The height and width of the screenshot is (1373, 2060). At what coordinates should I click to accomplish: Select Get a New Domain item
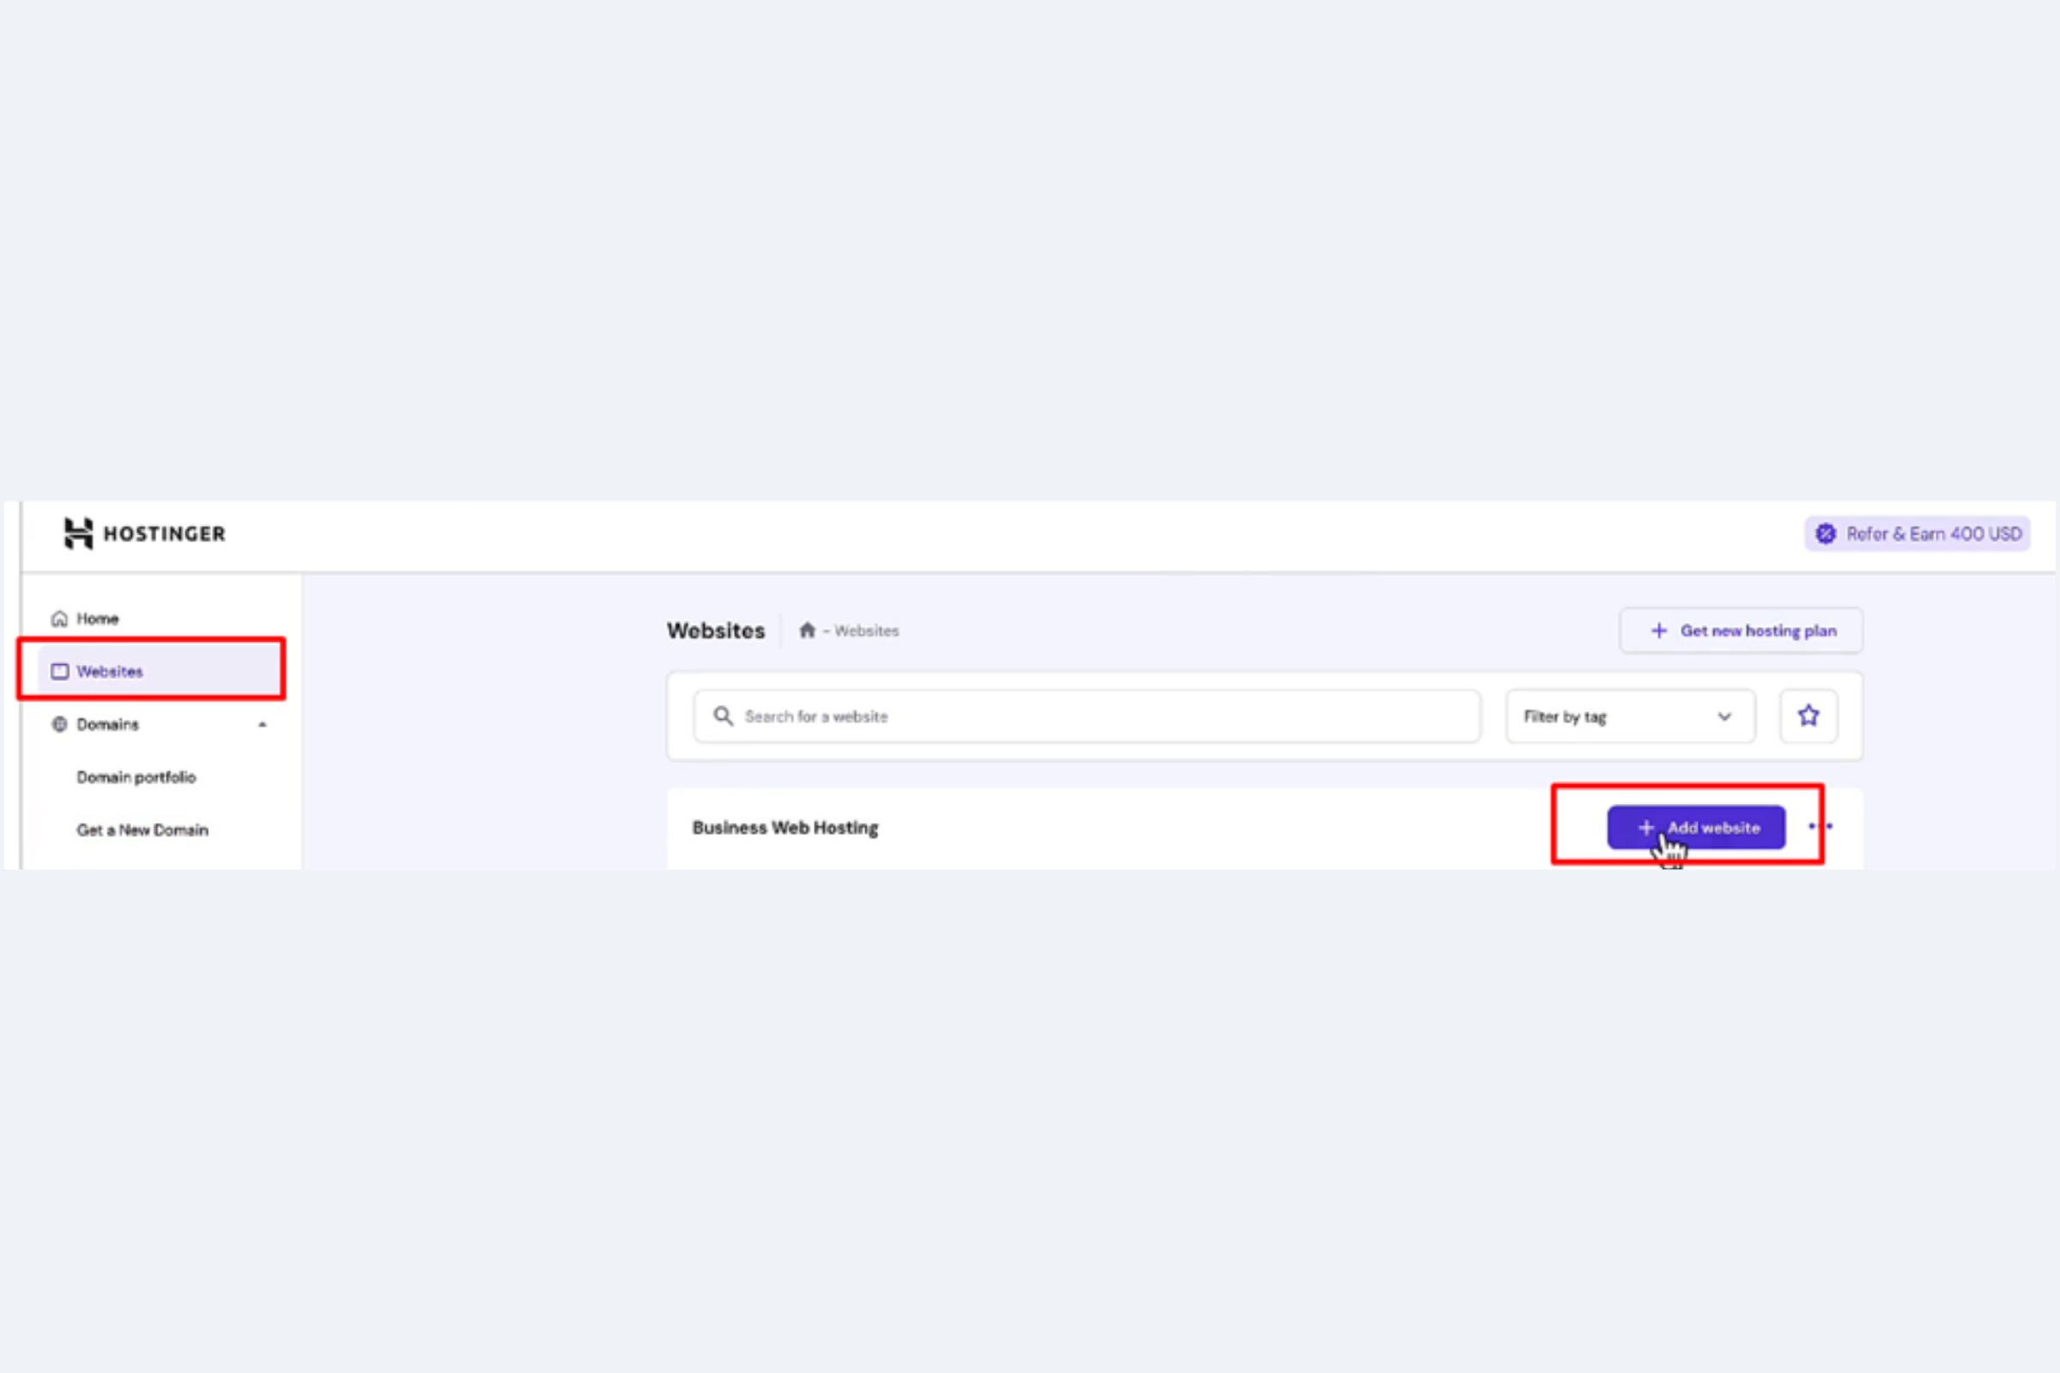pos(142,830)
